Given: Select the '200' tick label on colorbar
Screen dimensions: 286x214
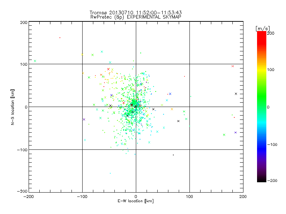Looking at the screenshot, I should (271, 33).
